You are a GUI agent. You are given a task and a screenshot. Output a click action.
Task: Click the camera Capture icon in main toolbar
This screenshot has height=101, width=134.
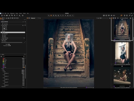tap(4, 15)
